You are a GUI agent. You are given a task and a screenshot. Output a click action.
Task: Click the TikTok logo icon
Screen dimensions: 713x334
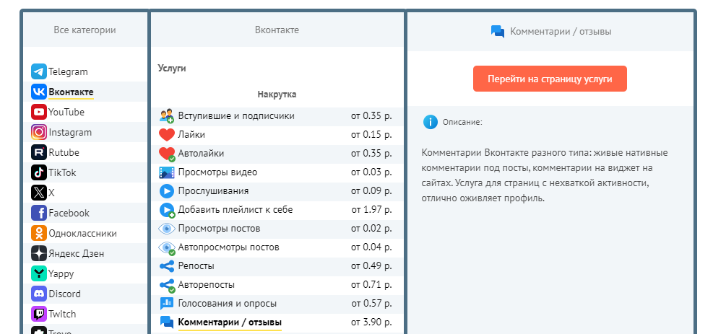click(x=39, y=172)
